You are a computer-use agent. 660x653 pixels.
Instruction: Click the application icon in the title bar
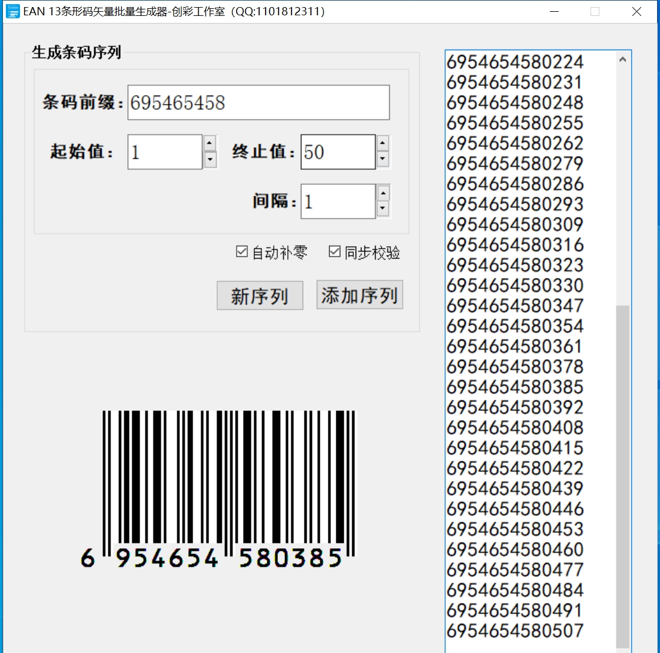click(x=12, y=11)
